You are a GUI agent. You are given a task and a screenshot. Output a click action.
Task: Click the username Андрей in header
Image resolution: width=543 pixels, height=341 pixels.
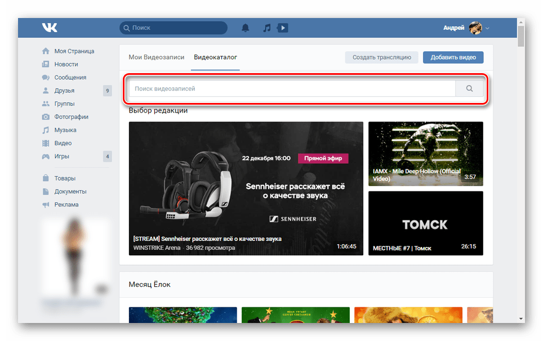coord(453,28)
